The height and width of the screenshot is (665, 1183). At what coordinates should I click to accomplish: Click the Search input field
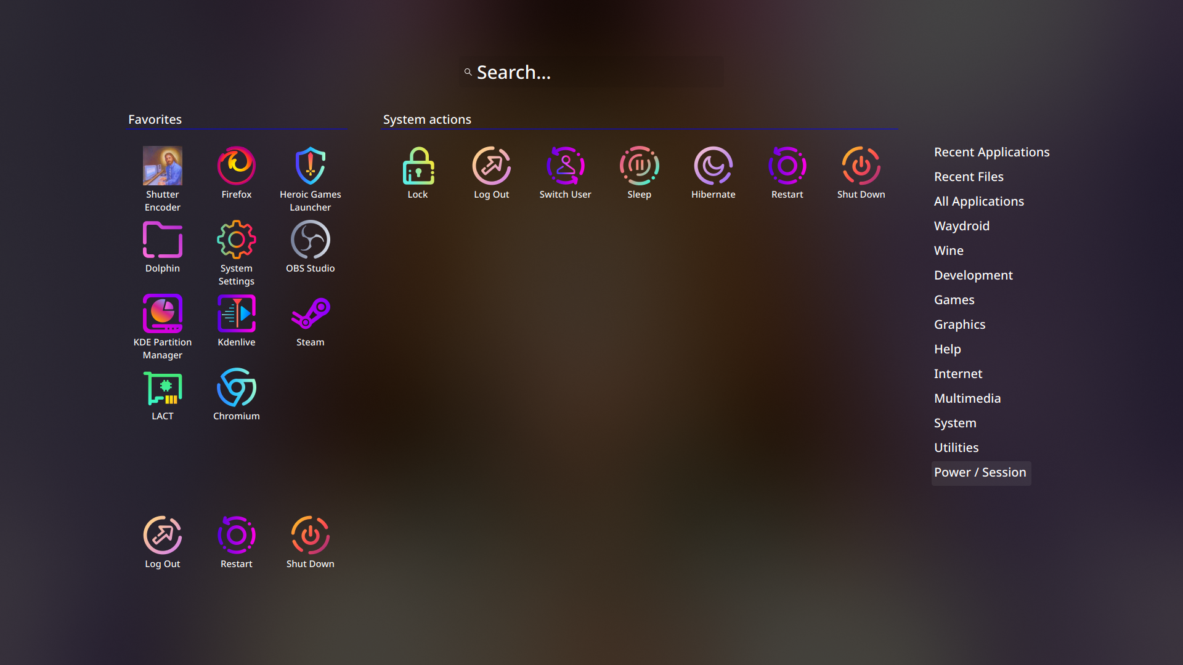pos(591,73)
